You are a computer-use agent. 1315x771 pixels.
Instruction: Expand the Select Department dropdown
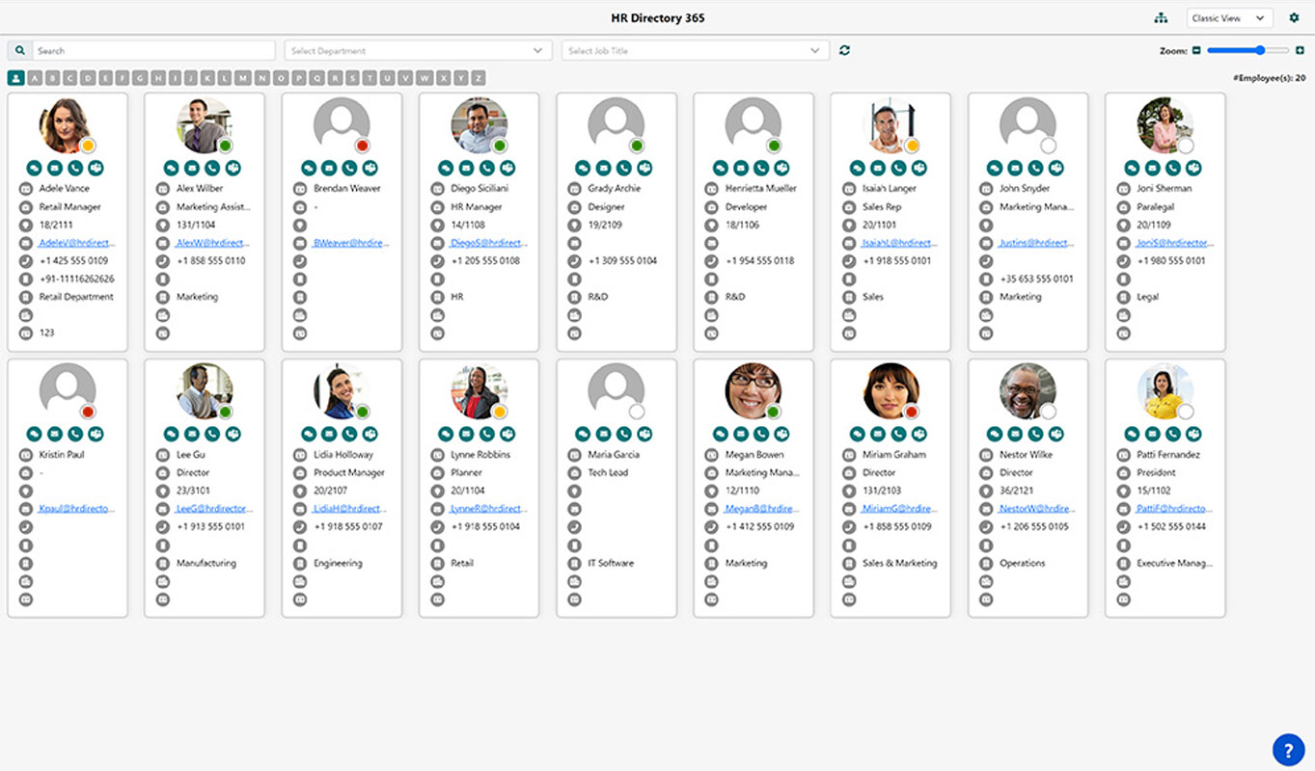click(418, 50)
